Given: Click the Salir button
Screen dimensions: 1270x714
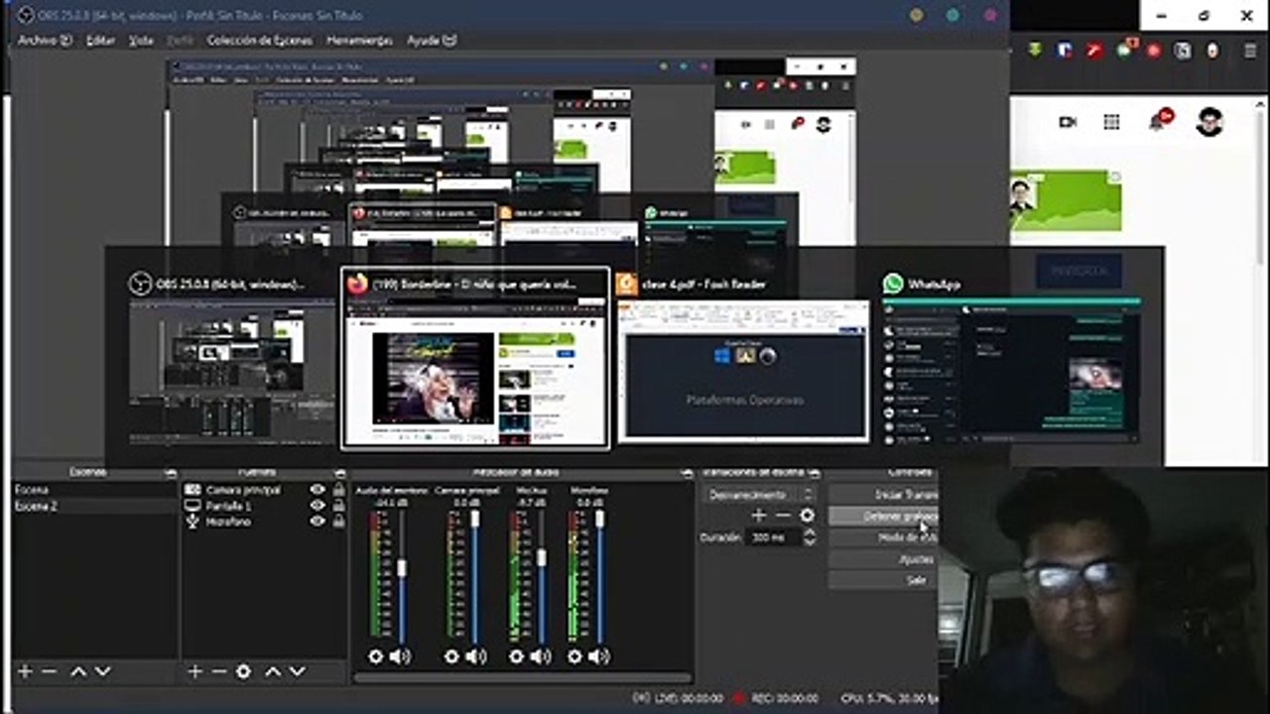Looking at the screenshot, I should coord(883,580).
